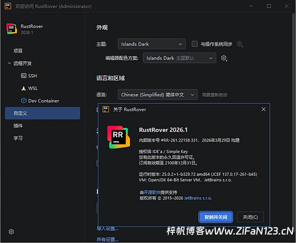Click the Dev Container cube icon

(24, 101)
